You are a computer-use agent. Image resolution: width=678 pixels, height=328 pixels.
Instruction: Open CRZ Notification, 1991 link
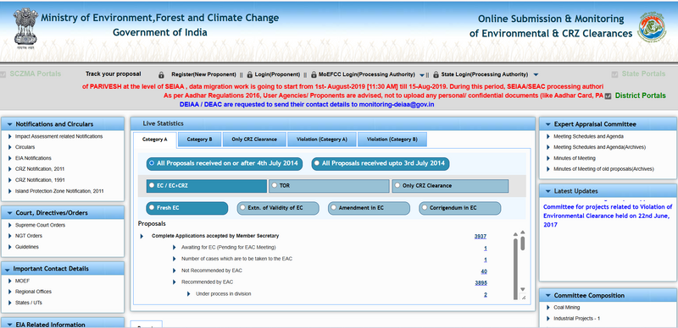coord(40,180)
